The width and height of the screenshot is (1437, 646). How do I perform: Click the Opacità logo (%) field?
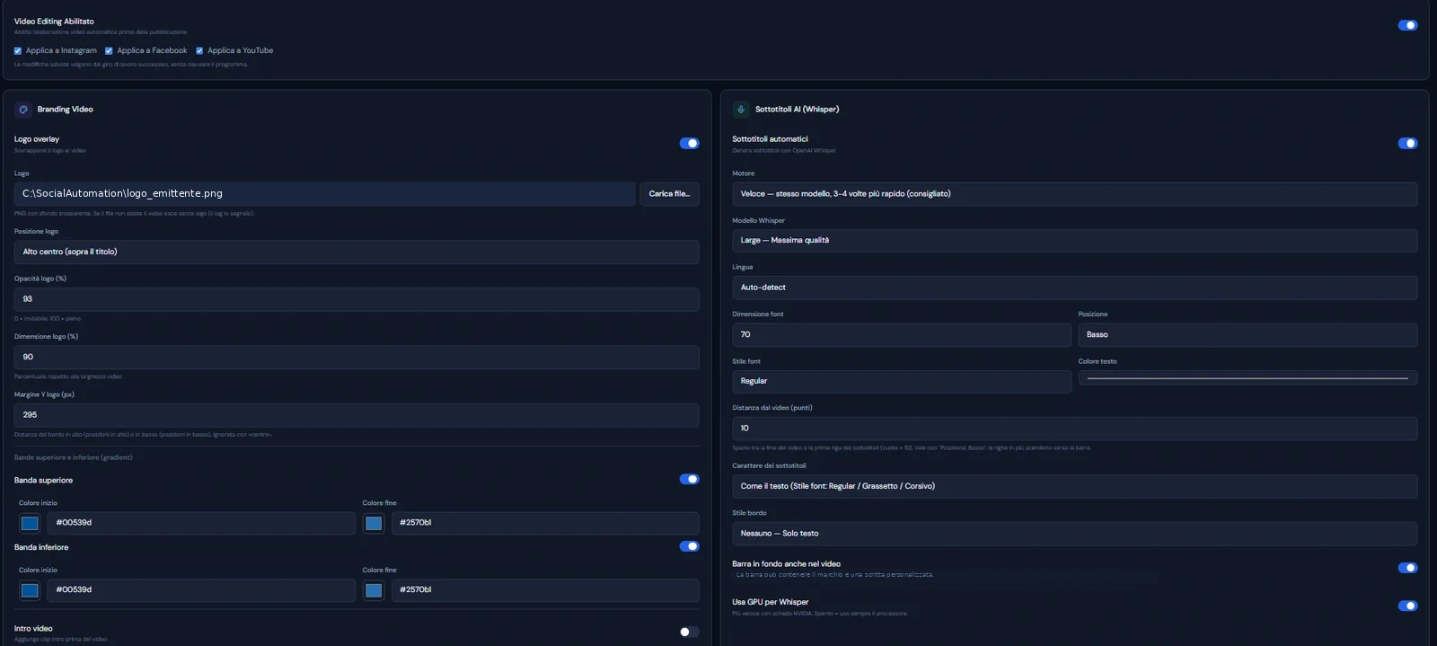[x=357, y=299]
